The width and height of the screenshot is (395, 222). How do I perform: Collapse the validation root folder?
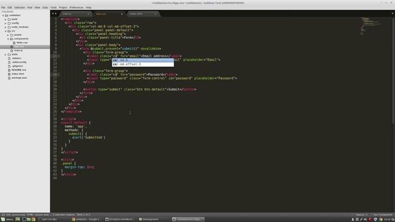(x=3, y=15)
